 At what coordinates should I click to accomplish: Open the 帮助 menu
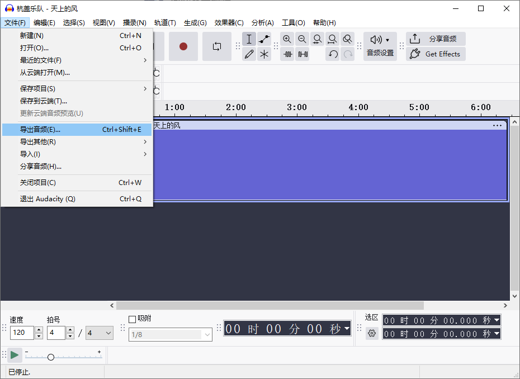[x=324, y=22]
